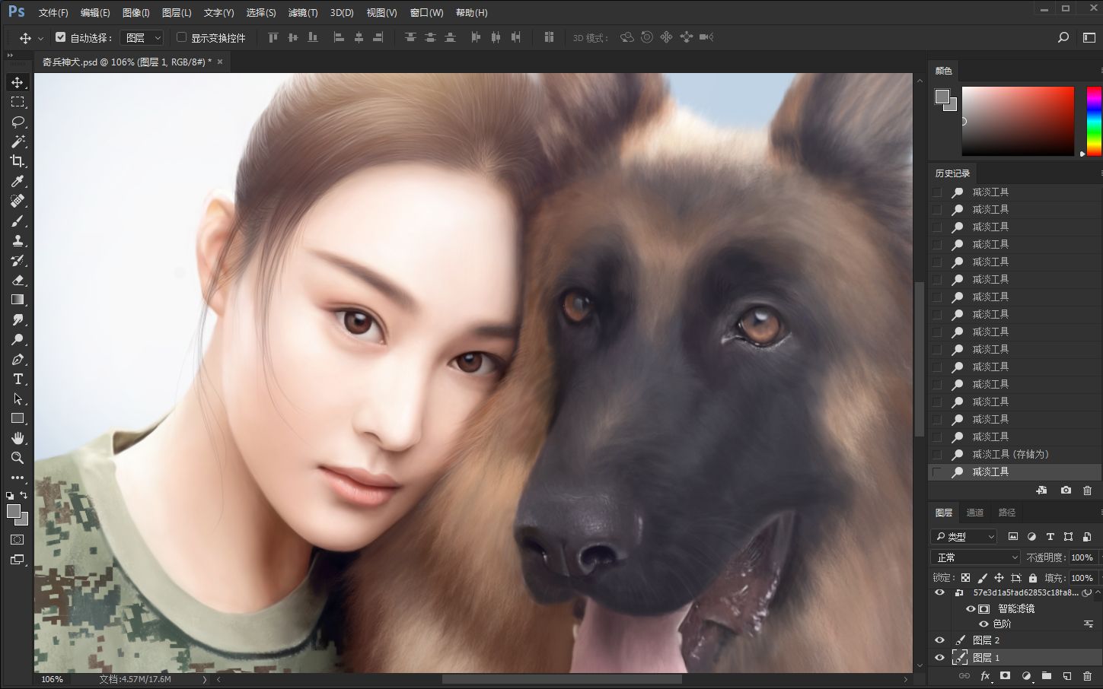Image resolution: width=1103 pixels, height=689 pixels.
Task: Toggle Quick Mask mode
Action: (18, 540)
